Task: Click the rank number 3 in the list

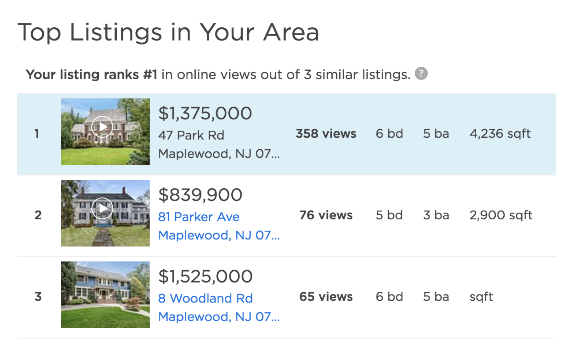Action: pyautogui.click(x=38, y=297)
